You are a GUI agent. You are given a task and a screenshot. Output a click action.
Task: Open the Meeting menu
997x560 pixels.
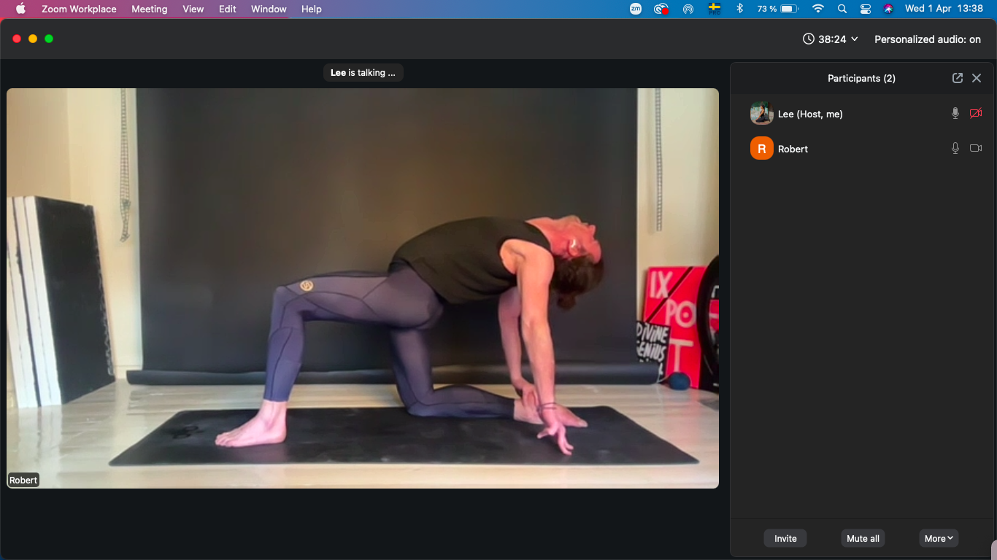tap(149, 9)
